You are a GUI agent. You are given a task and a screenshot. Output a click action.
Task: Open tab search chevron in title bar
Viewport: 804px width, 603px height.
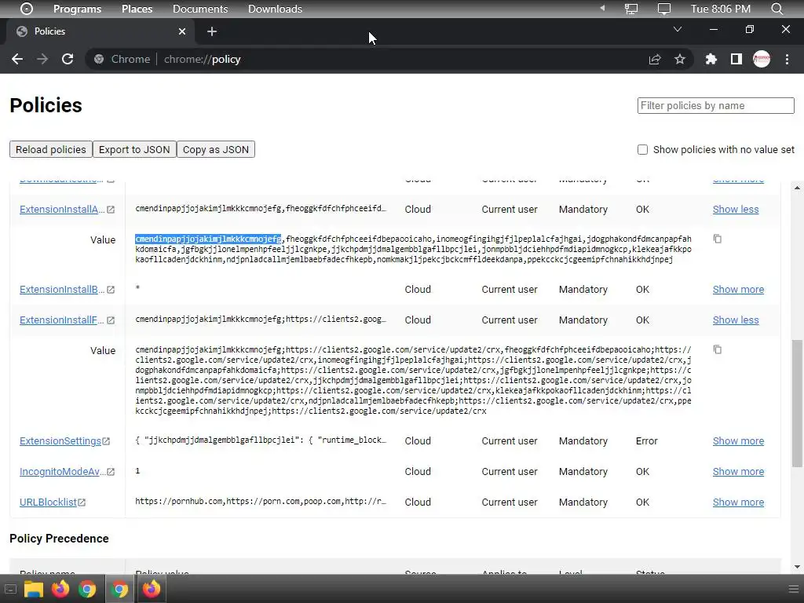[678, 29]
